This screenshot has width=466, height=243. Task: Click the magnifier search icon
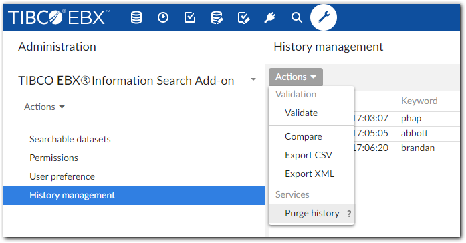297,17
